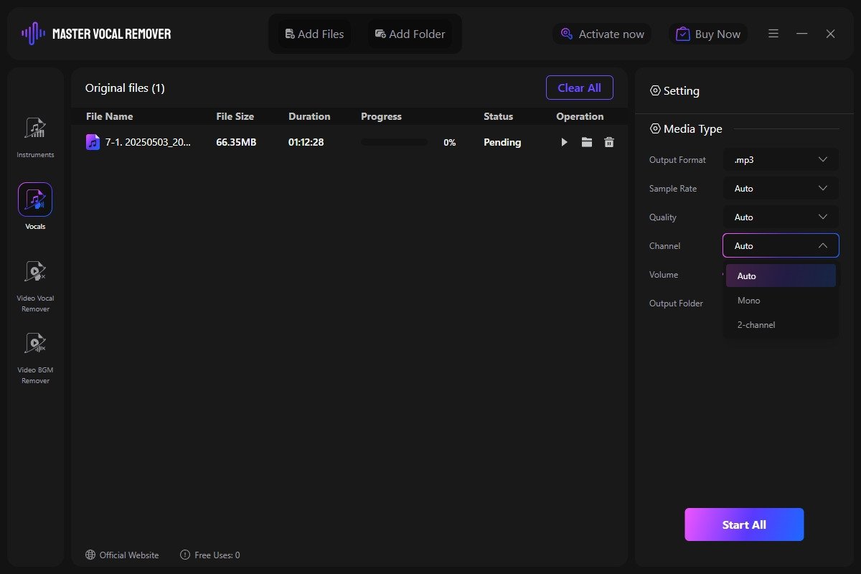Select the Vocals sidebar icon
The height and width of the screenshot is (574, 861).
35,200
